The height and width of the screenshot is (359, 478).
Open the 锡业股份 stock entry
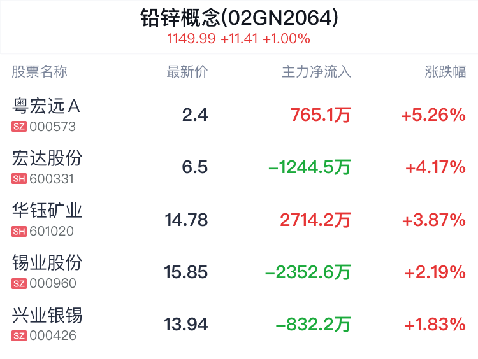(x=239, y=272)
